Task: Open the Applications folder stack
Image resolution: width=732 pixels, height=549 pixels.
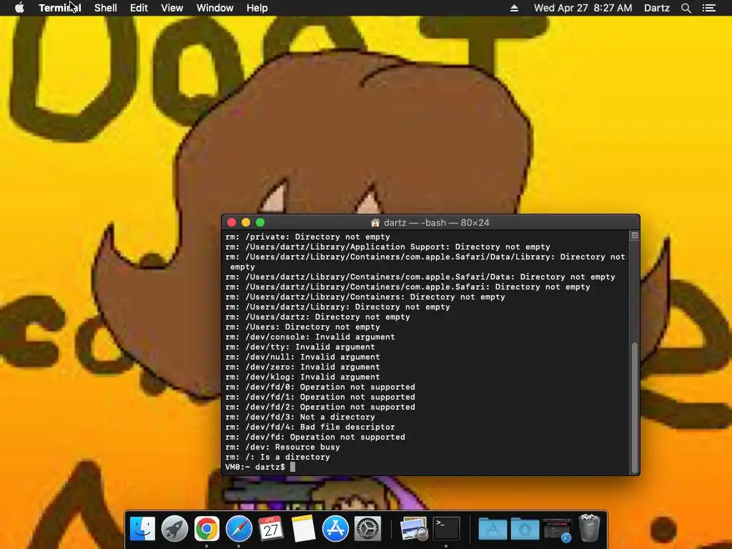Action: pos(493,529)
